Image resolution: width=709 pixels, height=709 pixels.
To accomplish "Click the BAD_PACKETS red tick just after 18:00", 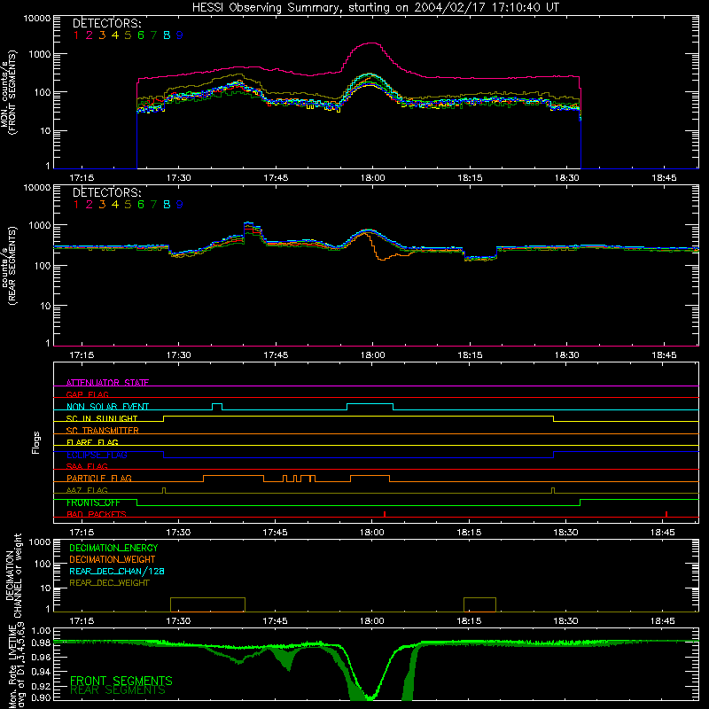I will click(x=385, y=514).
